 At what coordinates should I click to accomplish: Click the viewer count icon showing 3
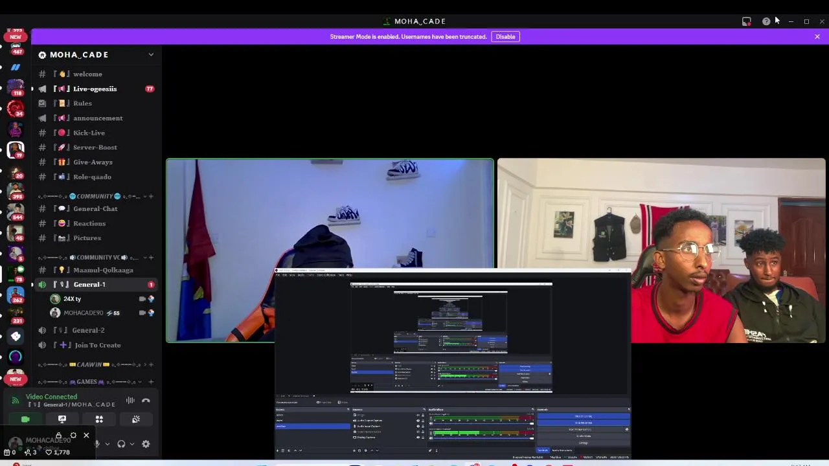coord(30,452)
